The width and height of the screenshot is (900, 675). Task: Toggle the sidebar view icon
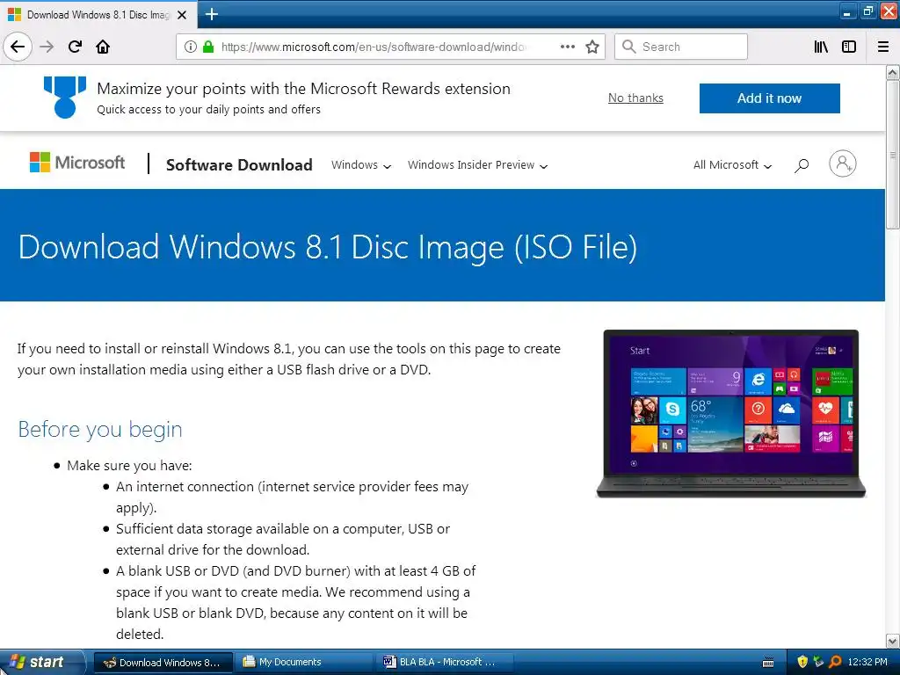tap(849, 47)
